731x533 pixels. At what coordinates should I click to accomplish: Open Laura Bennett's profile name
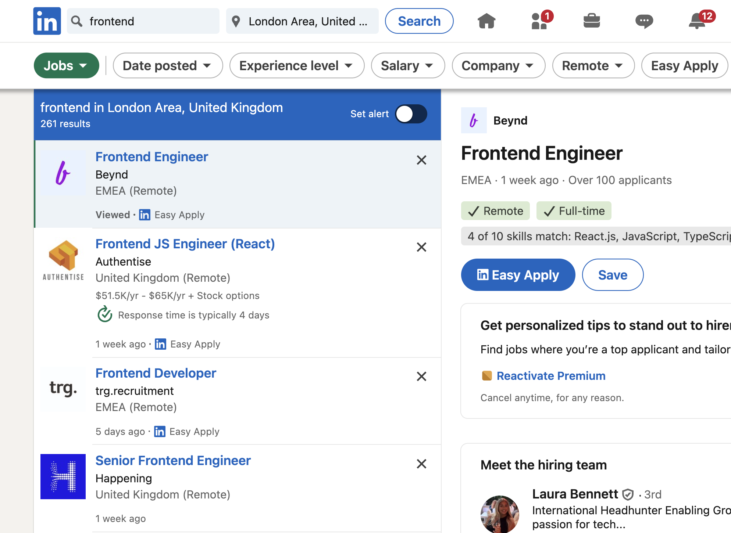pyautogui.click(x=575, y=494)
